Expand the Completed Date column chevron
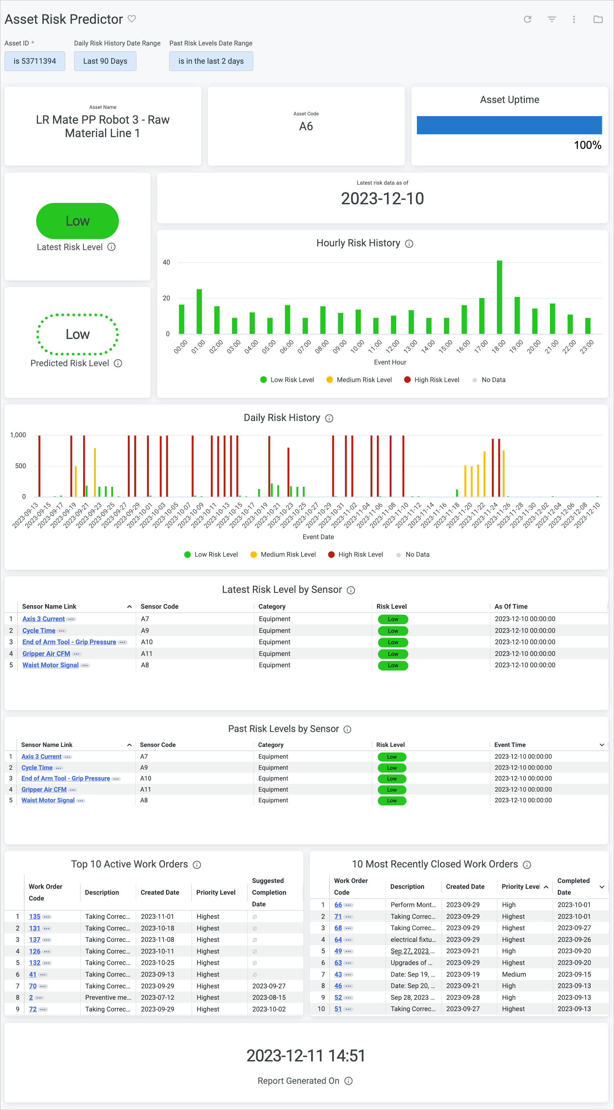Screen dimensions: 614x1110 pos(602,887)
